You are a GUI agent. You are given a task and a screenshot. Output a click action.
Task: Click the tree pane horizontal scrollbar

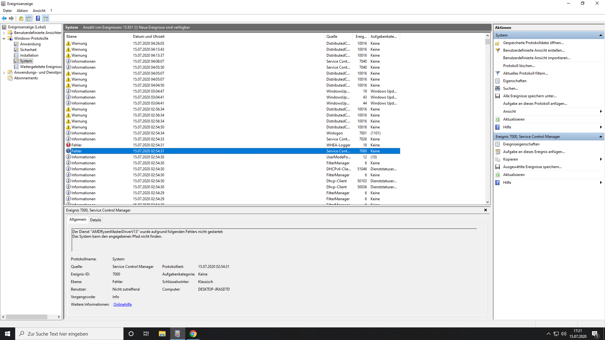click(27, 317)
